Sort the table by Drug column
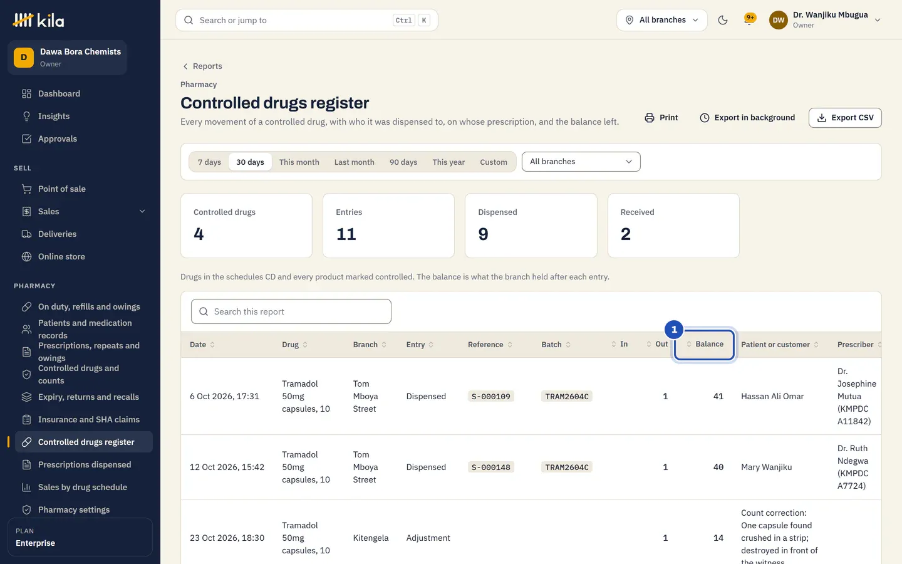This screenshot has width=902, height=564. click(x=294, y=345)
